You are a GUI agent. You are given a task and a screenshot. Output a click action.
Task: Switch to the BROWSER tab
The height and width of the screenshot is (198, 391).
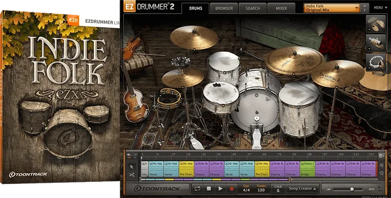[224, 8]
